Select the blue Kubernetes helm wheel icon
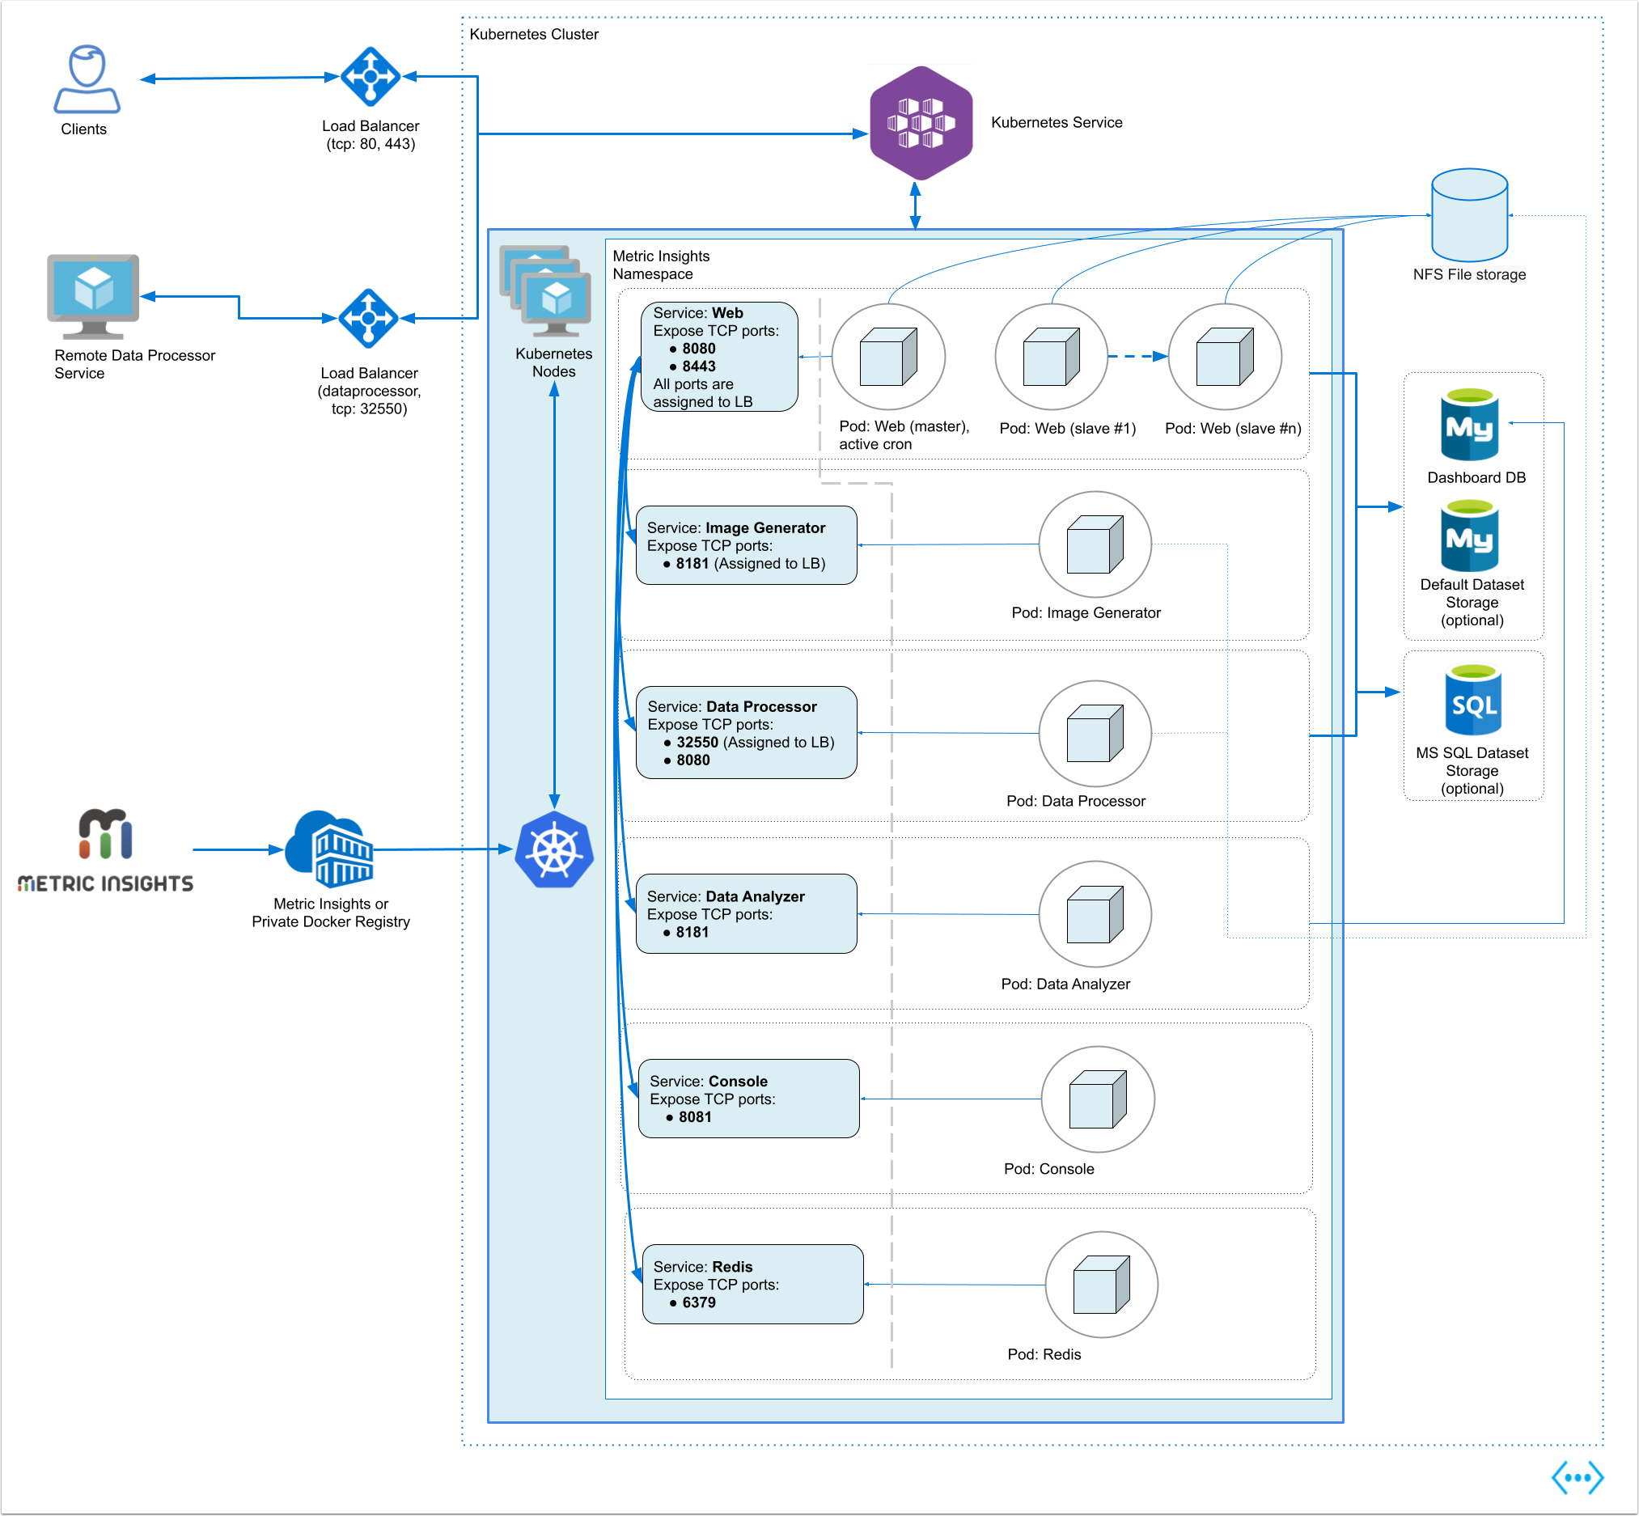This screenshot has width=1639, height=1516. [x=553, y=850]
